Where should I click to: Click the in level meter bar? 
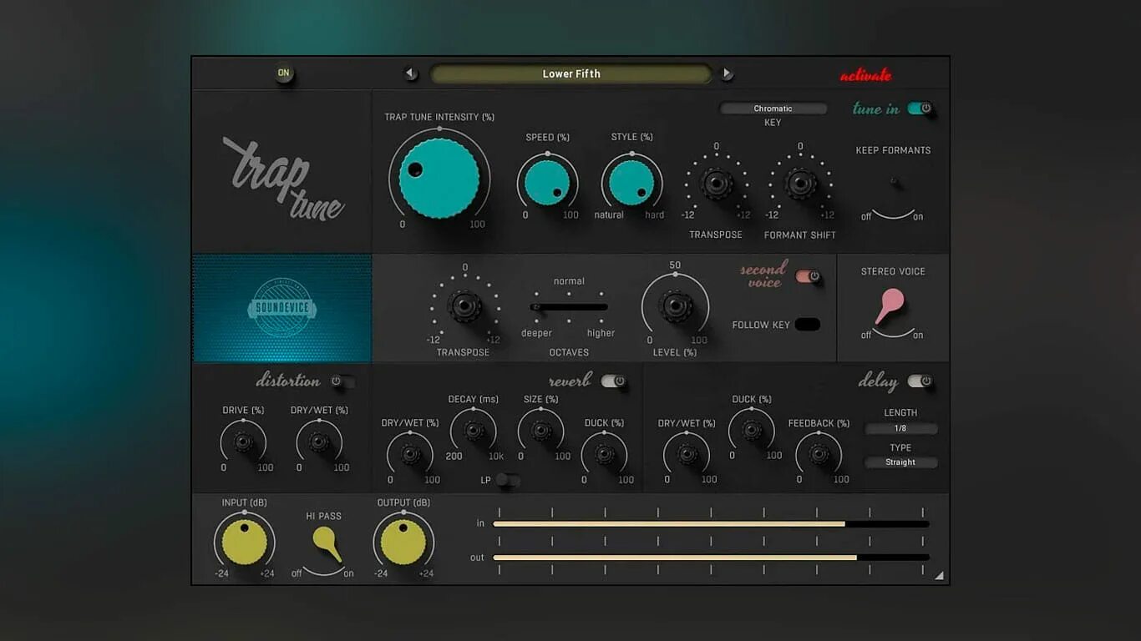coord(711,524)
